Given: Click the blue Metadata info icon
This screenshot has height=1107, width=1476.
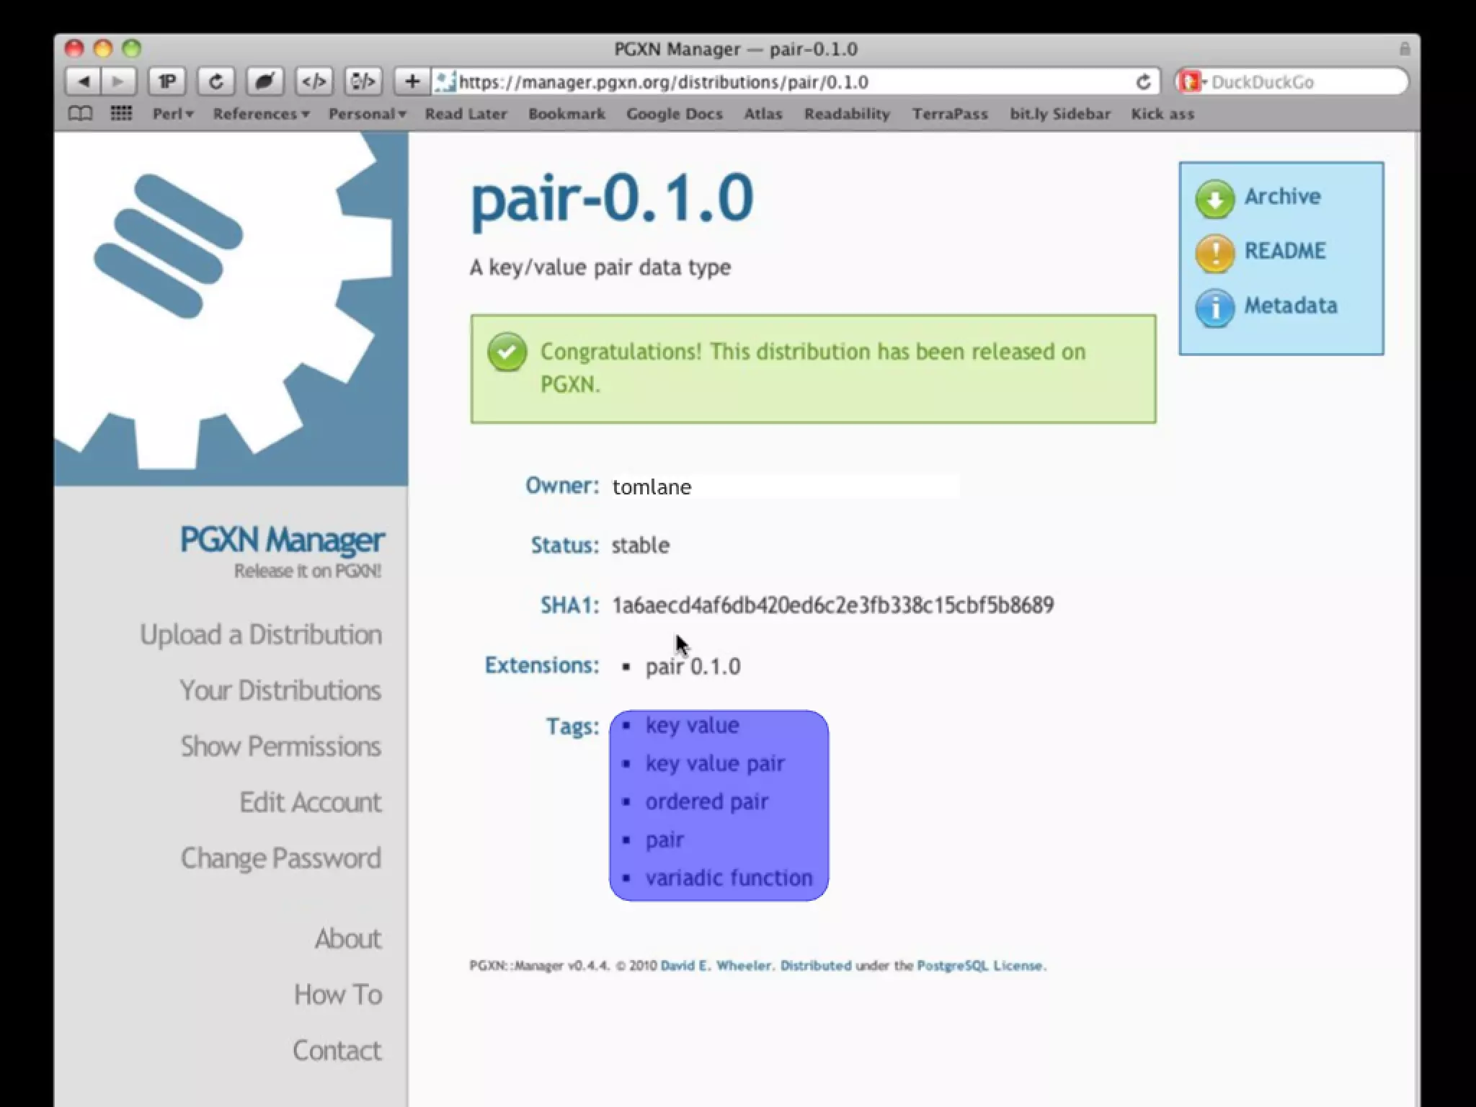Looking at the screenshot, I should pos(1215,308).
